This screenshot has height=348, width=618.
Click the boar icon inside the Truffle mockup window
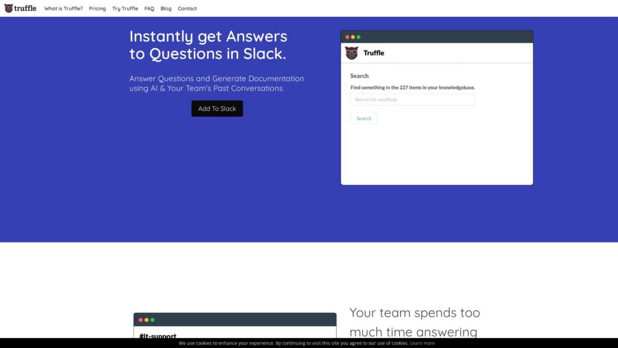tap(351, 53)
